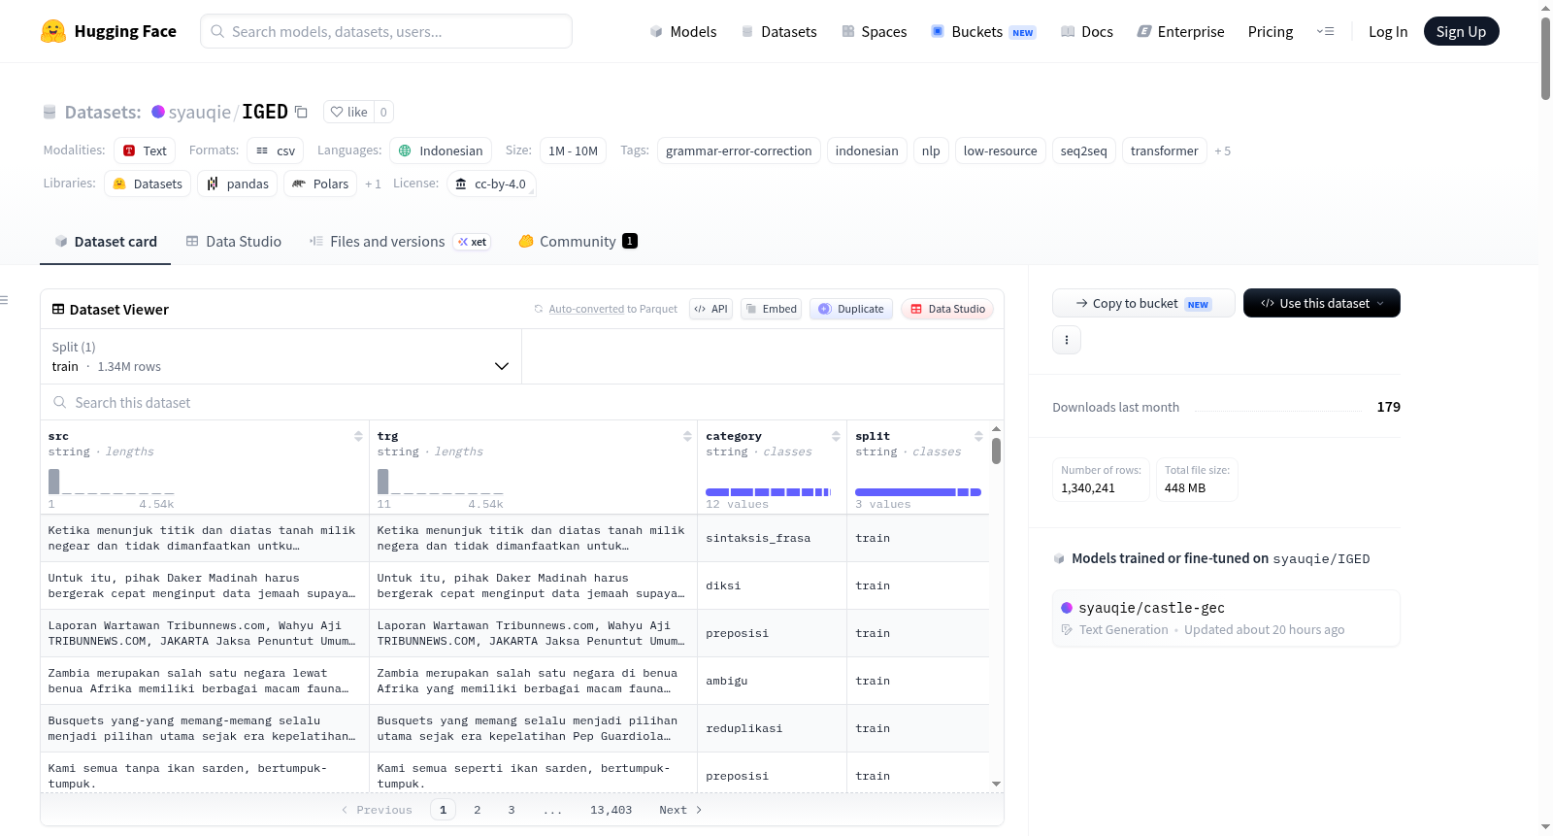The image size is (1553, 836).
Task: Select the low-resource tag
Action: tap(1000, 150)
